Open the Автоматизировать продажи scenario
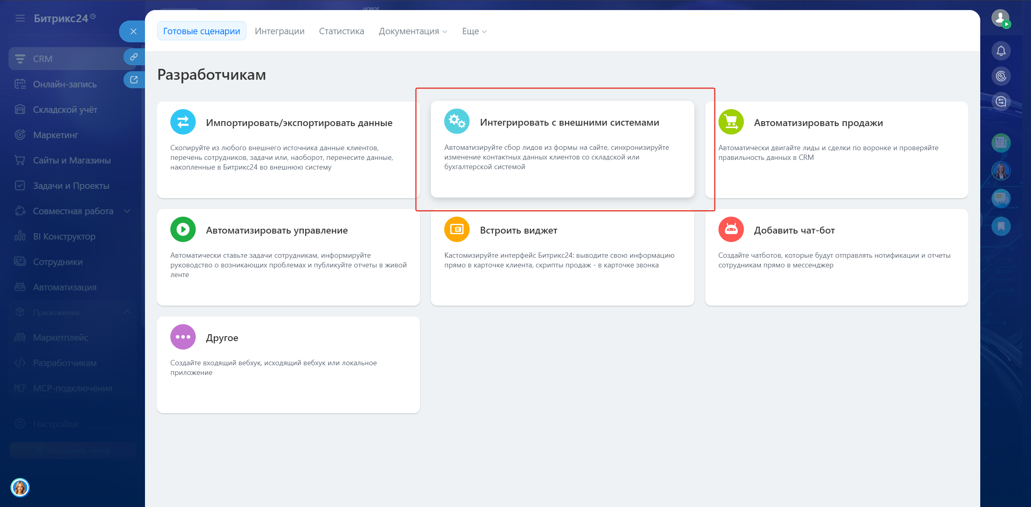1031x507 pixels. 836,150
